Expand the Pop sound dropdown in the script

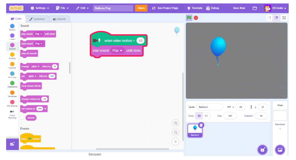pos(117,51)
